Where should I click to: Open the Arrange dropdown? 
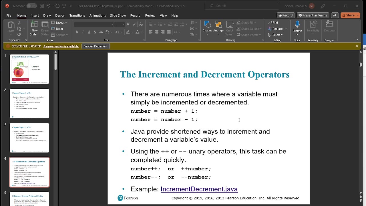[218, 28]
